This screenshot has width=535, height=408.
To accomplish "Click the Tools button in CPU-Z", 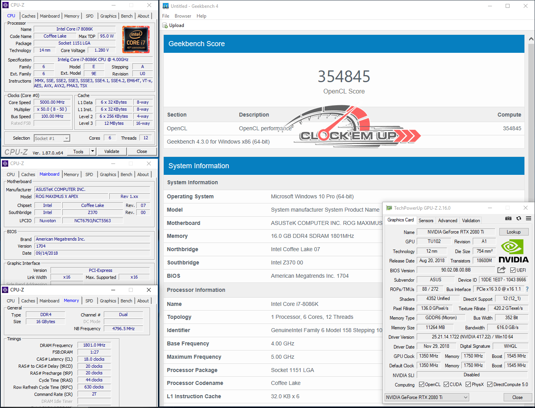I will [x=78, y=151].
